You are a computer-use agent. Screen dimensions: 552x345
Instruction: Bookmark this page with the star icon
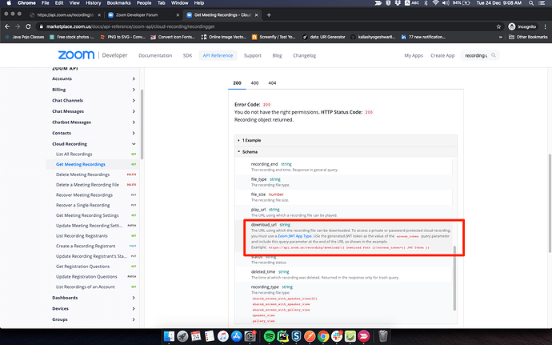[498, 26]
